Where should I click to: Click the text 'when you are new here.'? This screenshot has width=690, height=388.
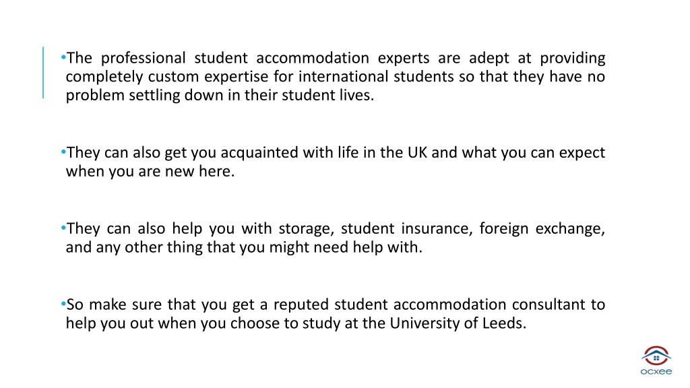pyautogui.click(x=150, y=171)
